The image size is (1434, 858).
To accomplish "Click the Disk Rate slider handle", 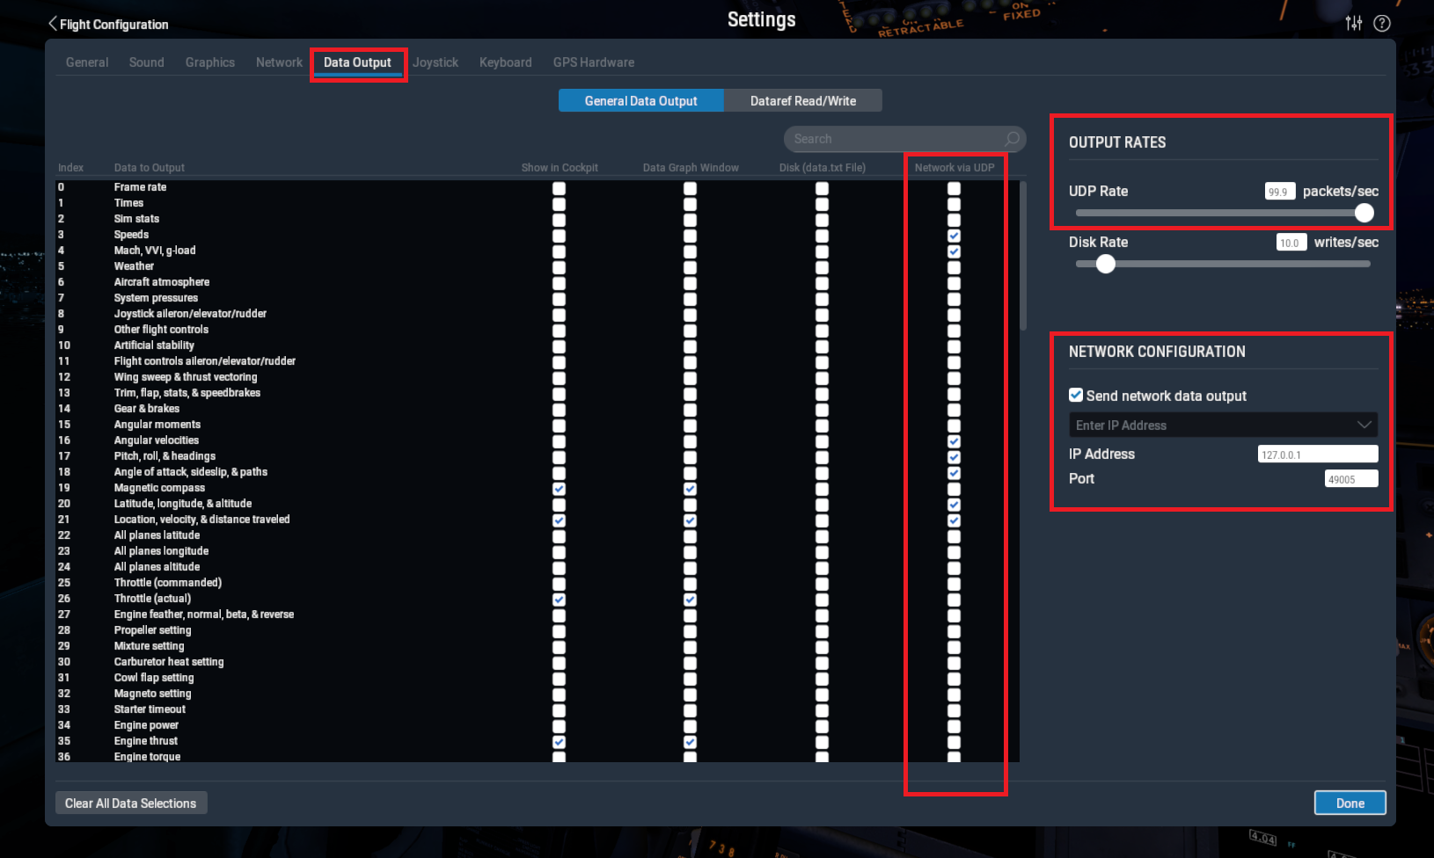I will point(1106,264).
